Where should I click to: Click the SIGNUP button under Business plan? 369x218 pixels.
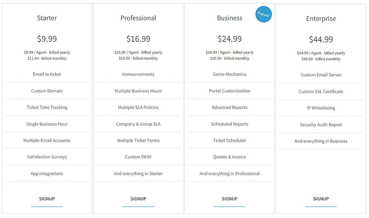click(230, 199)
